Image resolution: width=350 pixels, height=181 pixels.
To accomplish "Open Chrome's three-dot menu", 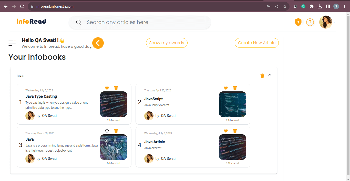I will [344, 6].
